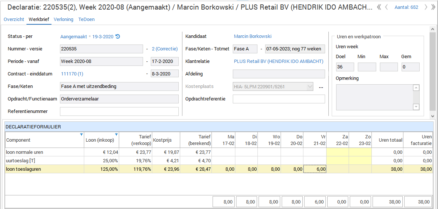Open candidate link Marcin Borkowski
The width and height of the screenshot is (438, 209).
coord(253,36)
